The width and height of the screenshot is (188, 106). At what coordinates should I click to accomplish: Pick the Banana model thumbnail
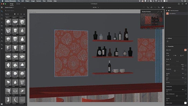pos(15,100)
